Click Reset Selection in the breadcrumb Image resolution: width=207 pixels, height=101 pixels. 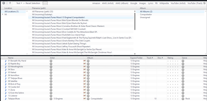33,3
